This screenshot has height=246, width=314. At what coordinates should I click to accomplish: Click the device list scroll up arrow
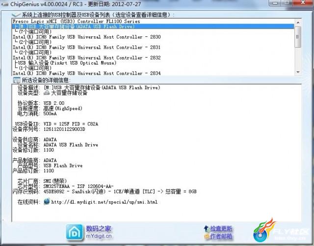click(298, 22)
